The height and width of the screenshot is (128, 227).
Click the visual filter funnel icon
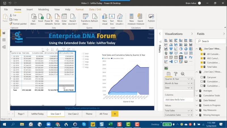click(64, 49)
